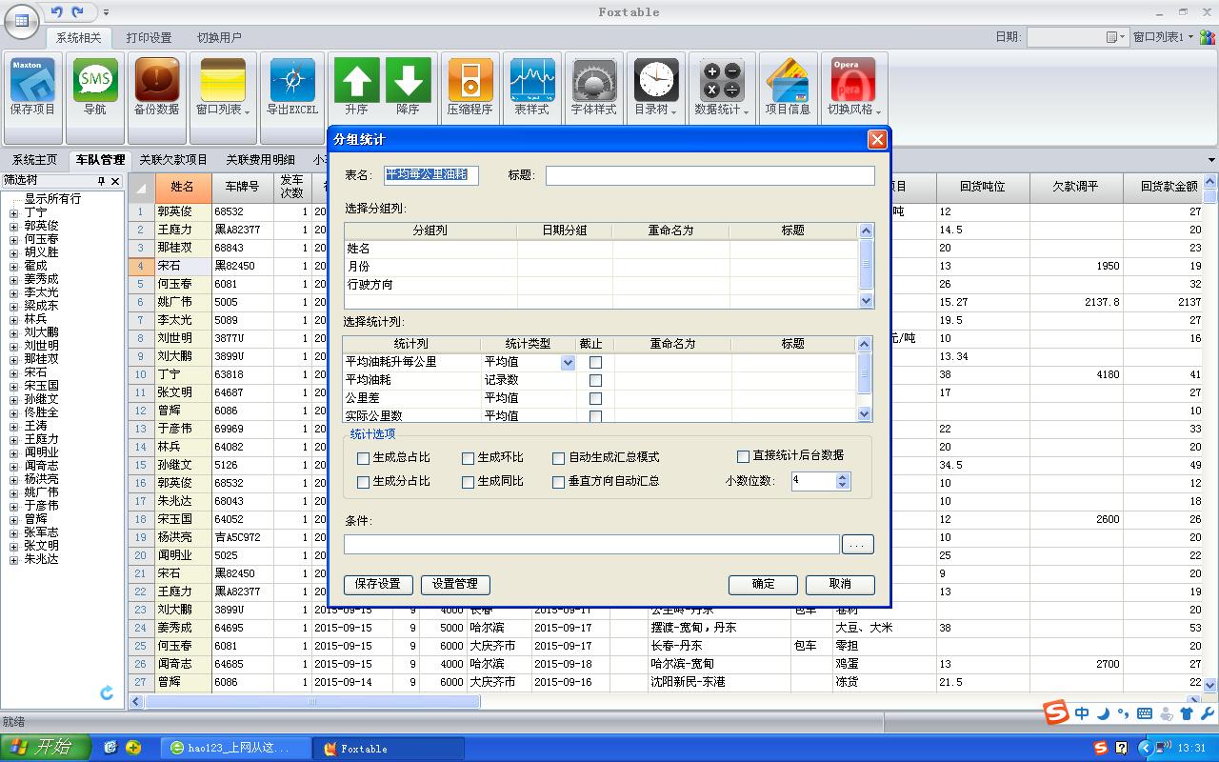1219x762 pixels.
Task: Click the 标题 text input field
Action: (x=709, y=175)
